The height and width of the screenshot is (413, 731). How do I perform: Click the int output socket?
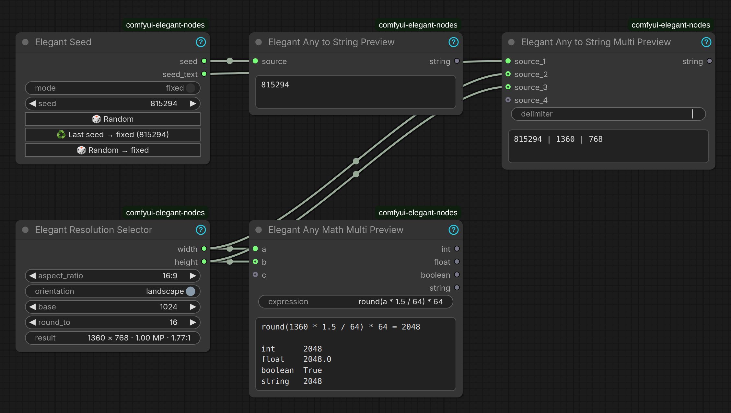[x=457, y=249]
